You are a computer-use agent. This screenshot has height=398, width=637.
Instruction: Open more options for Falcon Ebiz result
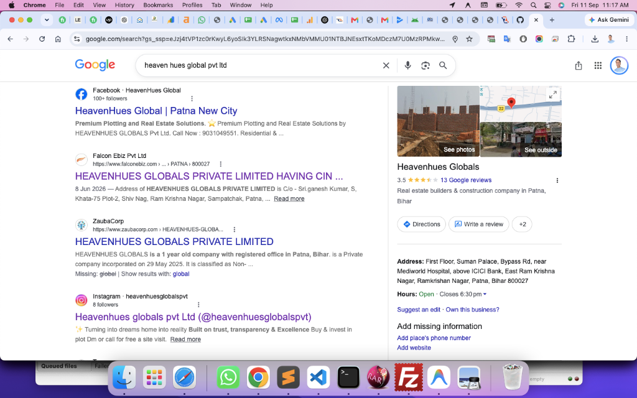pyautogui.click(x=221, y=164)
